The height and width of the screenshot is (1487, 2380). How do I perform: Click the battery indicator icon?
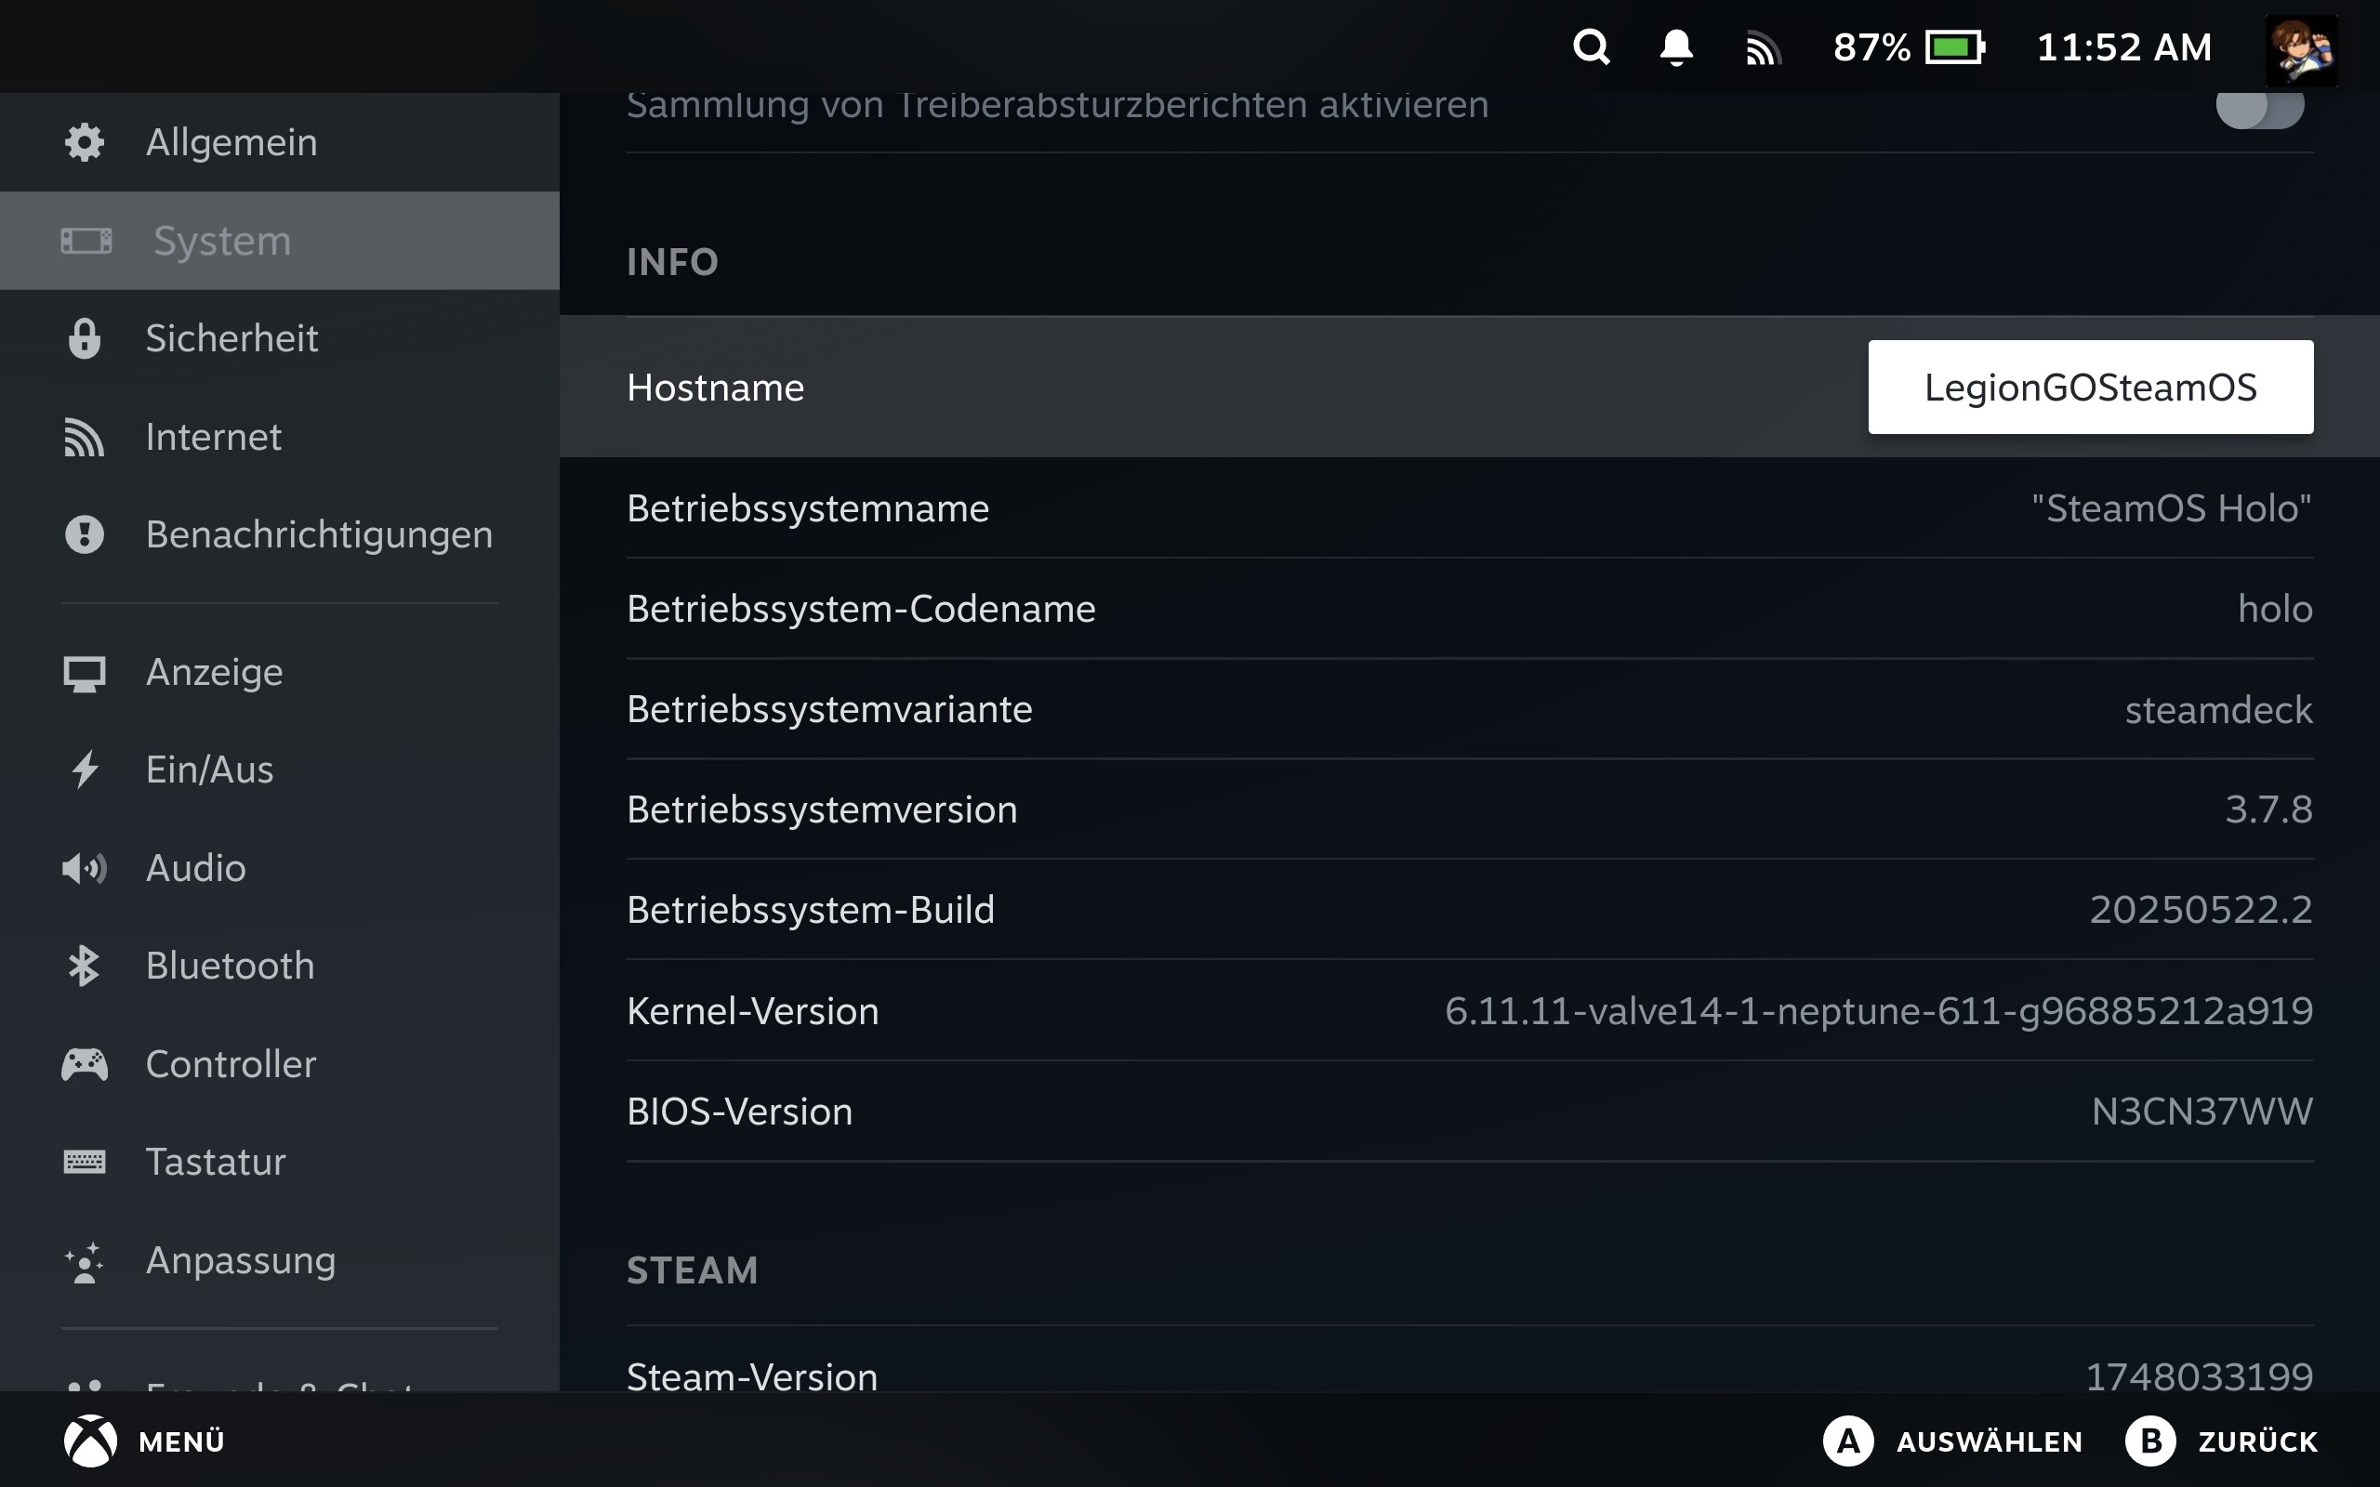tap(1954, 47)
